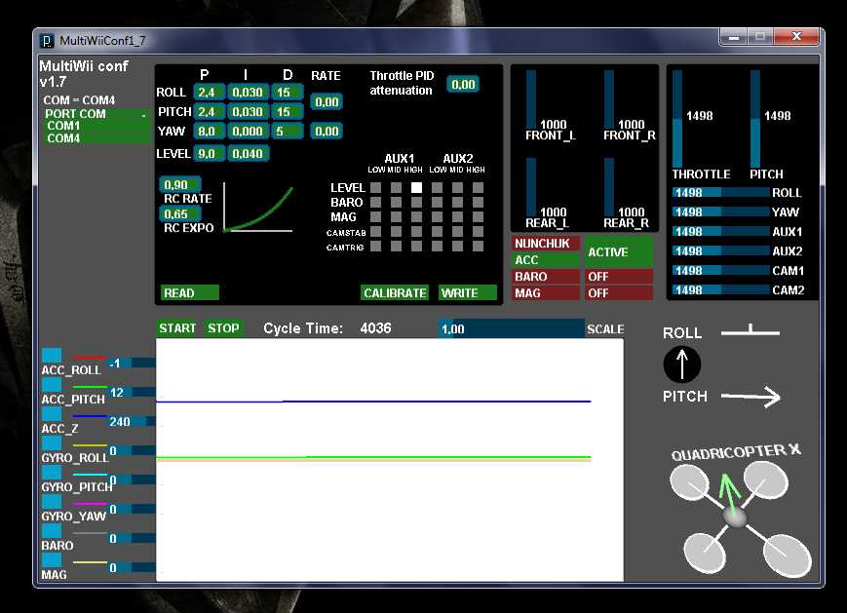Image resolution: width=847 pixels, height=613 pixels.
Task: Click the LEVEL I value field
Action: [x=248, y=154]
